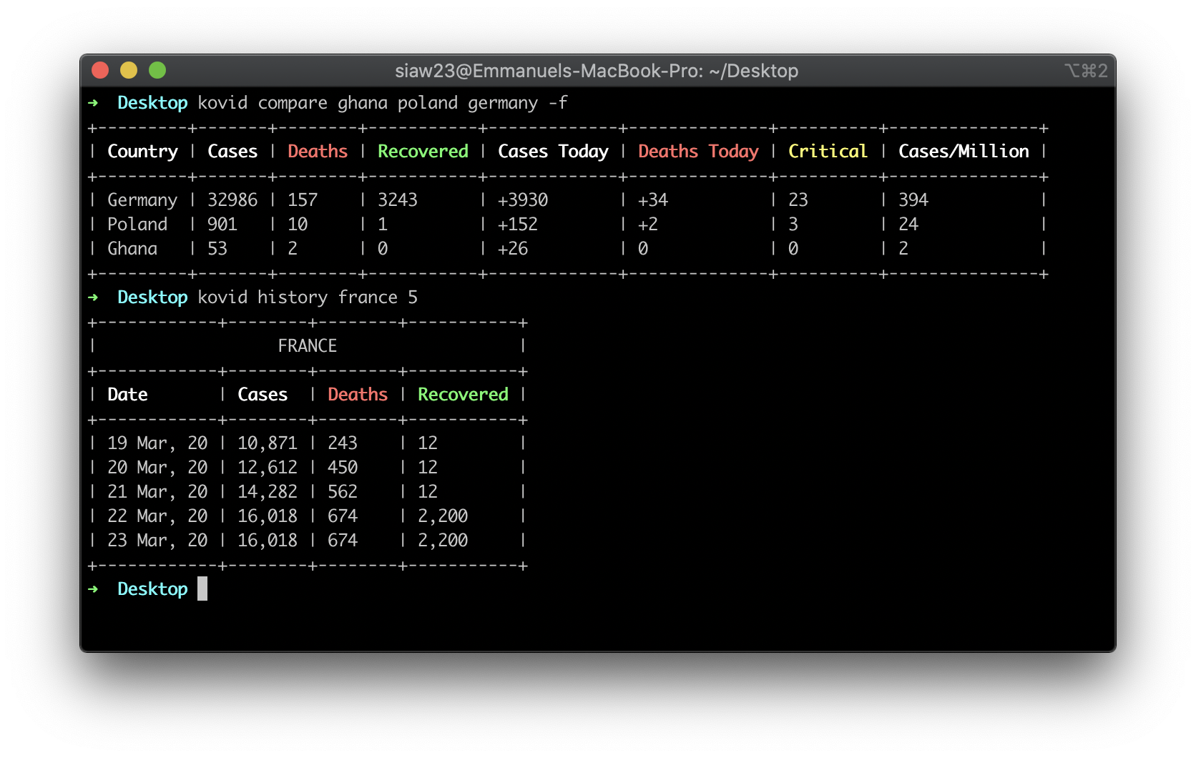Click the FRANCE table title
Viewport: 1196px width, 758px height.
(x=308, y=346)
